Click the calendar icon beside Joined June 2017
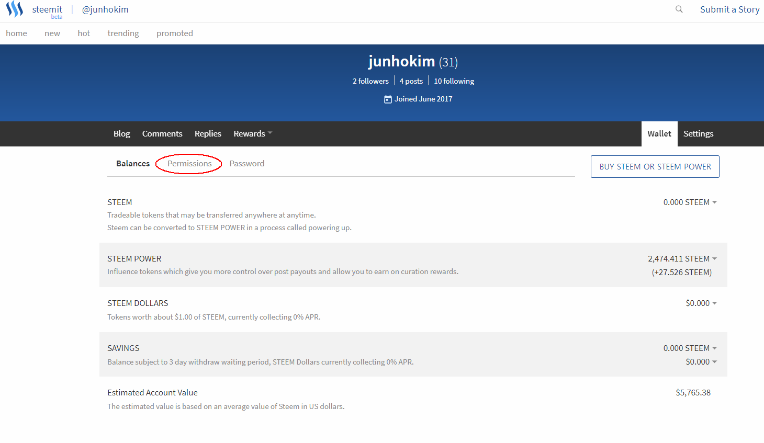The image size is (764, 443). 388,99
